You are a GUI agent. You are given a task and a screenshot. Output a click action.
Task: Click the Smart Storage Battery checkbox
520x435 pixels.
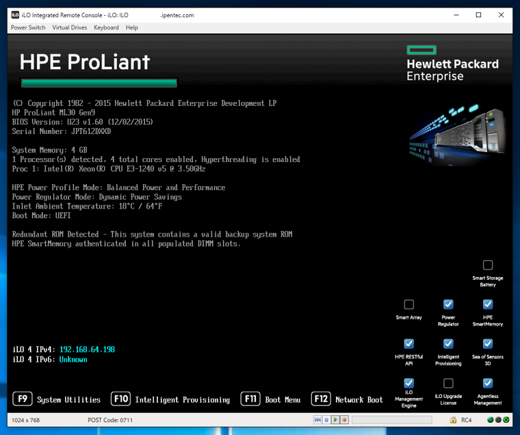487,265
